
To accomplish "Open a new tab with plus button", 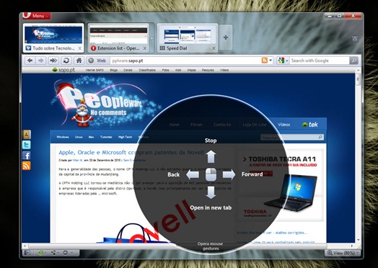I will (226, 37).
